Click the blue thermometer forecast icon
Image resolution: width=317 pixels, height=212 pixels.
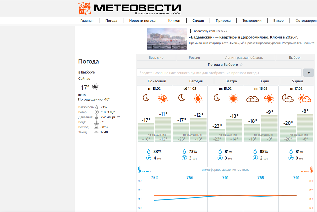[x=139, y=170]
